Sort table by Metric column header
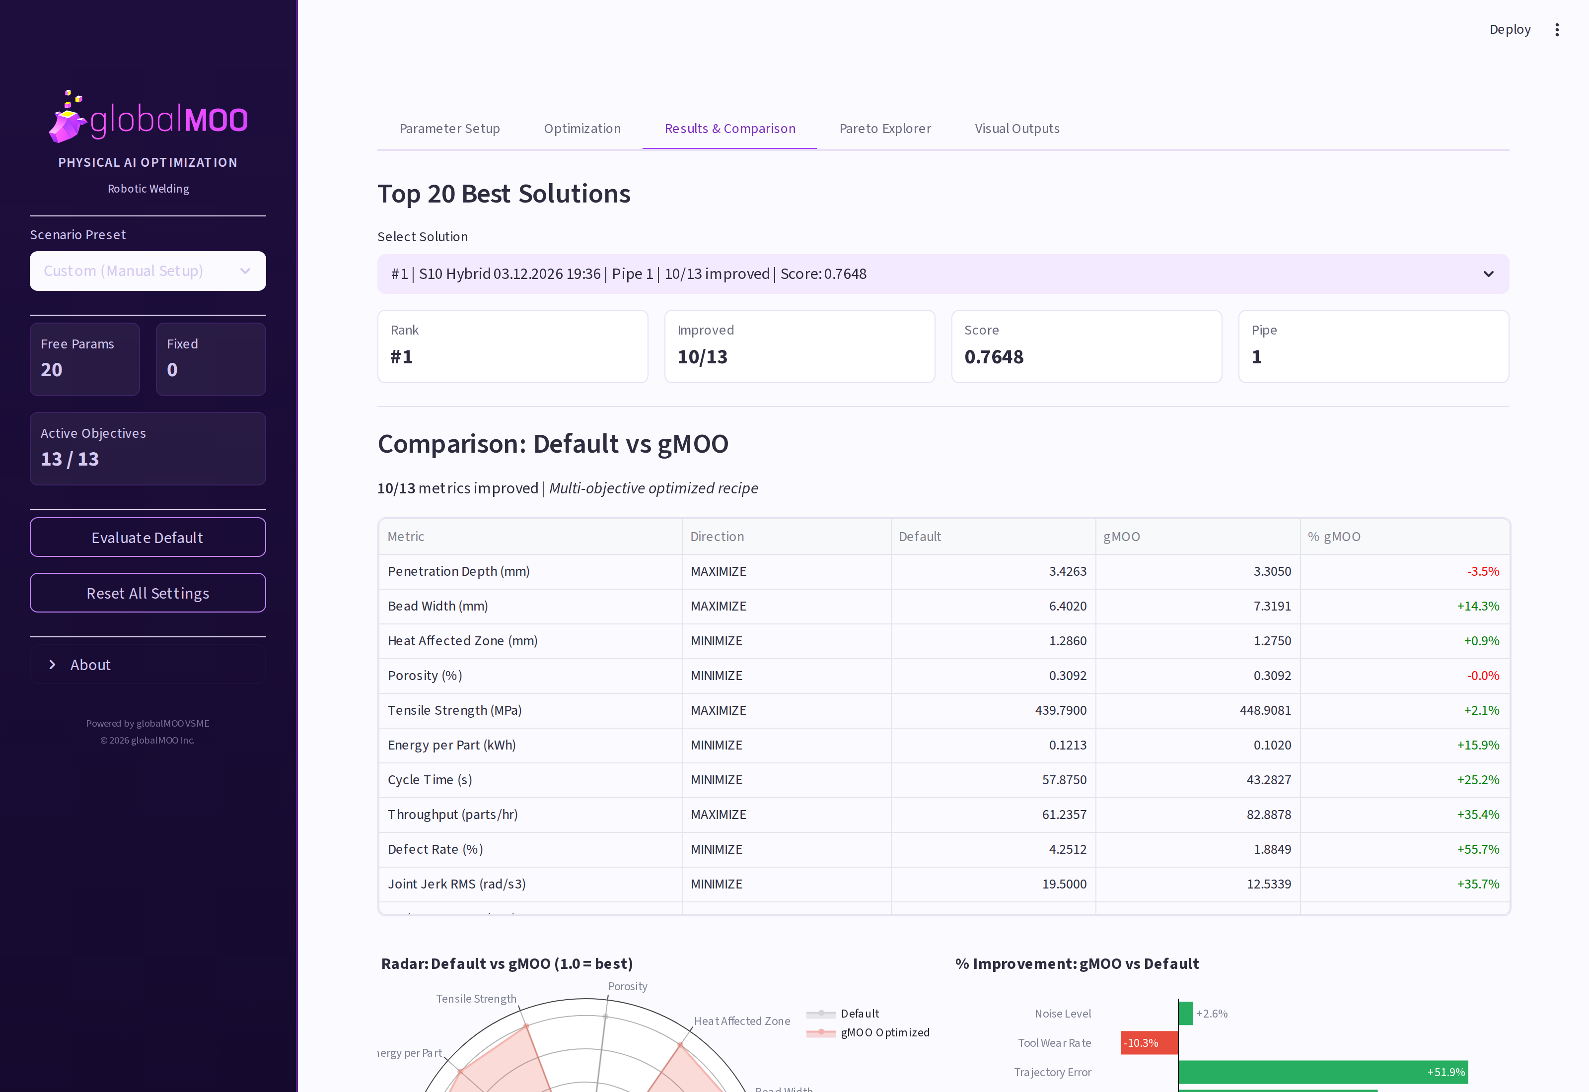Screen dimensions: 1589x1092 (530, 537)
